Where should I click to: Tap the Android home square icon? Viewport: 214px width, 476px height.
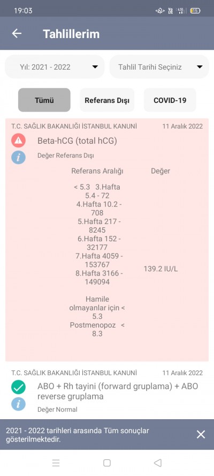(x=107, y=463)
